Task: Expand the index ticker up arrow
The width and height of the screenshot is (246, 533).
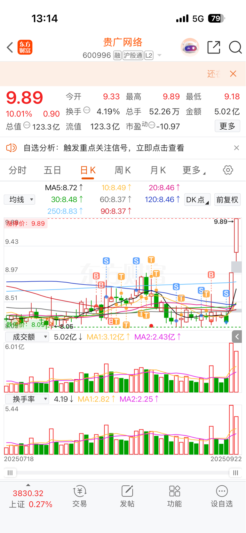Action: (28, 485)
